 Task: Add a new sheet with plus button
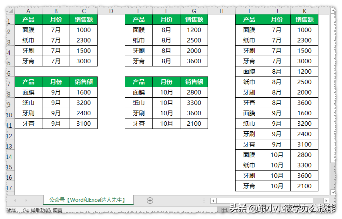(x=150, y=201)
